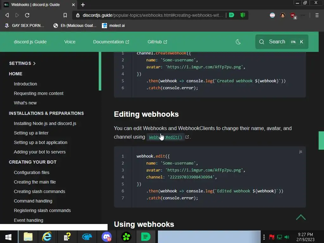This screenshot has height=243, width=324.
Task: Expand the SETTINGS section in sidebar
Action: tap(22, 63)
